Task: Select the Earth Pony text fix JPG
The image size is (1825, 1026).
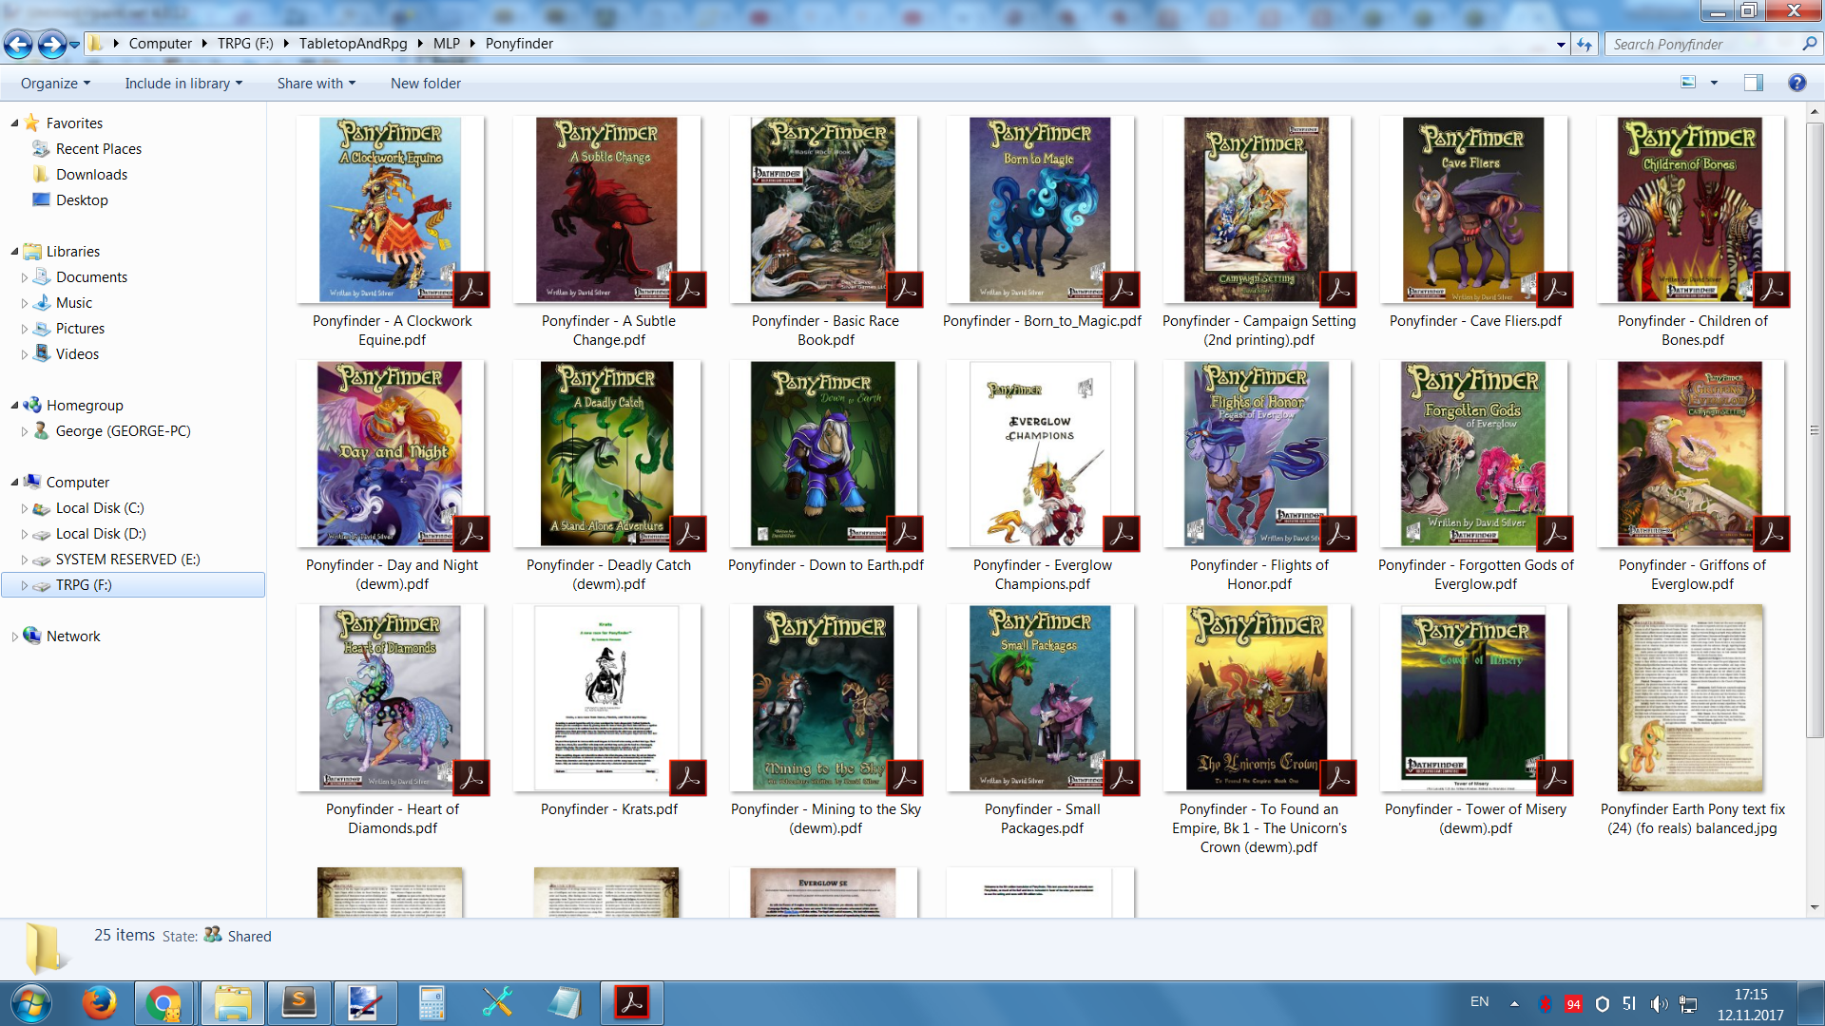Action: tap(1691, 698)
